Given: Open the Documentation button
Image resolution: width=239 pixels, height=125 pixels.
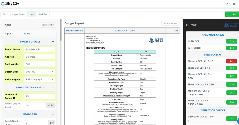Looking at the screenshot, I should coord(48,25).
